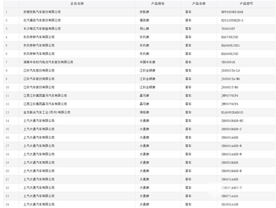Click row number 13
Viewport: 276px width, 208px height.
(x=7, y=112)
